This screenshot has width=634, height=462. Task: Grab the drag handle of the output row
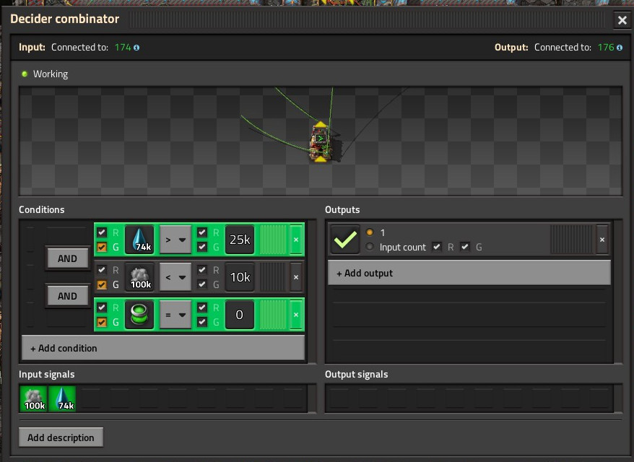pos(572,240)
